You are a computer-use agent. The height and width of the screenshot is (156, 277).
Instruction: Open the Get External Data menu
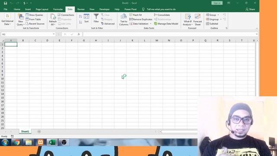click(x=7, y=20)
